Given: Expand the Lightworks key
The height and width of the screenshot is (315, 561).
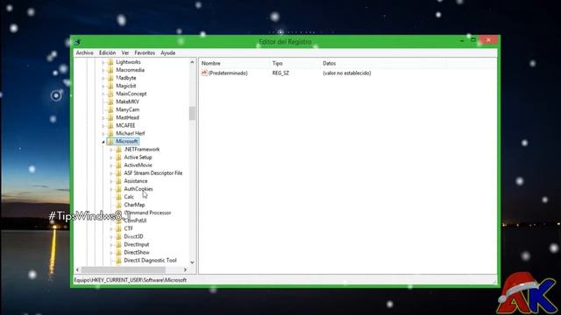Looking at the screenshot, I should [103, 62].
